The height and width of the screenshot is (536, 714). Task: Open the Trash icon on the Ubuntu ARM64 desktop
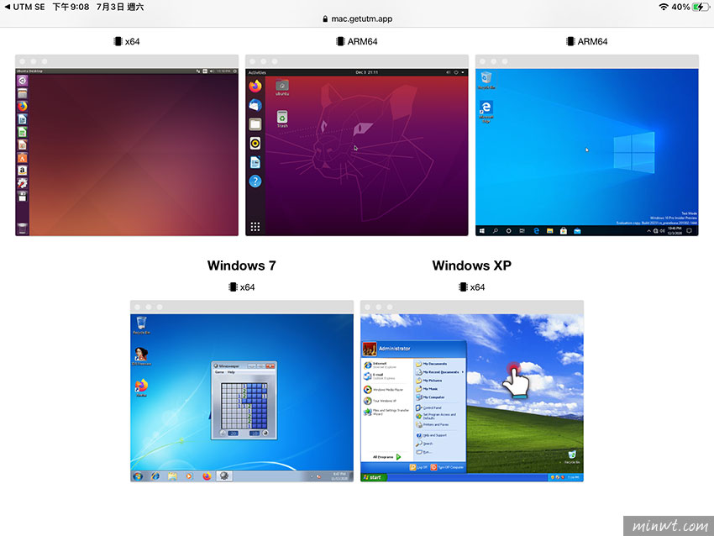(x=282, y=118)
